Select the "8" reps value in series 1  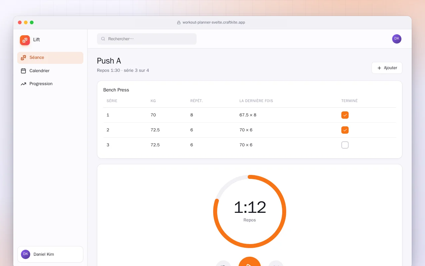[x=192, y=115]
